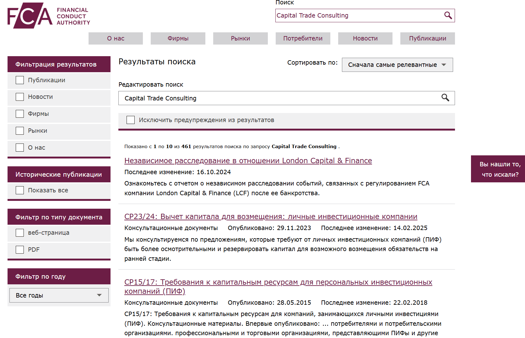Viewport: 525px width, 338px height.
Task: Tick the 'Фирмы' filter checkbox
Action: [20, 114]
